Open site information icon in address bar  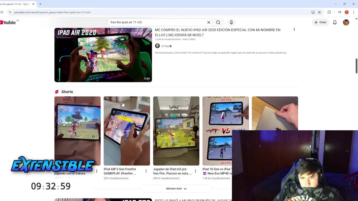pyautogui.click(x=10, y=12)
